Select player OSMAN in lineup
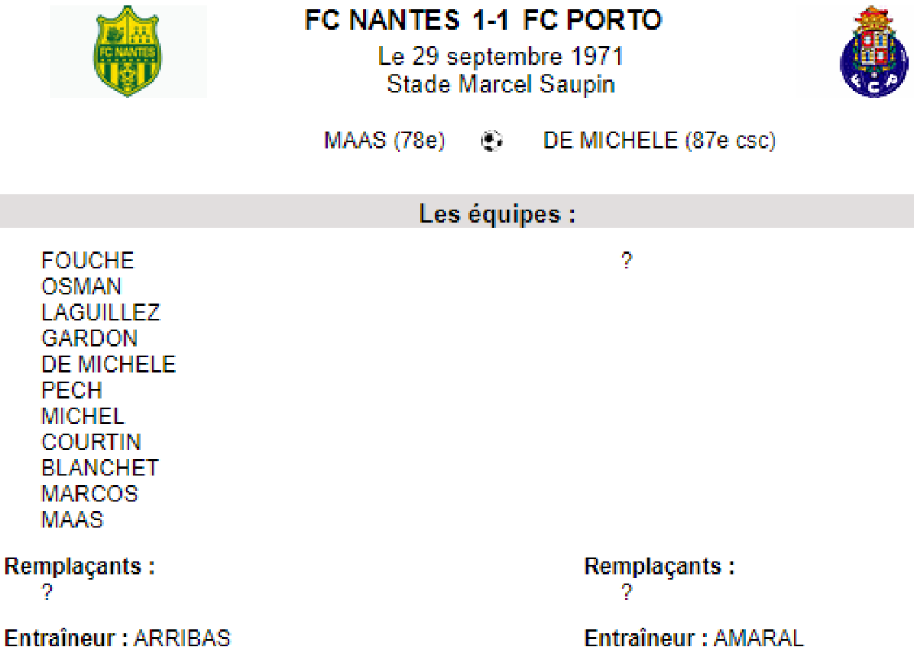 (x=81, y=287)
